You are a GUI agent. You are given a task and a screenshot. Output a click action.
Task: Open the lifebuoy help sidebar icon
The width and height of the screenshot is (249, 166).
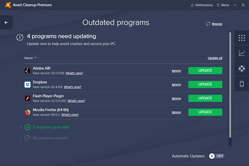242,69
